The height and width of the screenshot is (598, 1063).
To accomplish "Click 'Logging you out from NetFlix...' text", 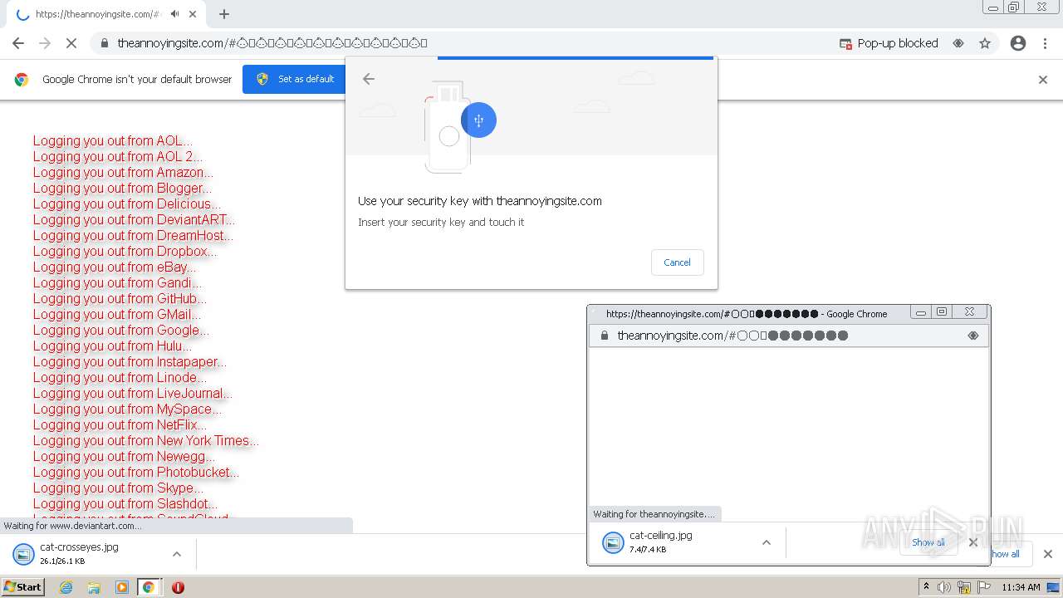I will (x=120, y=424).
